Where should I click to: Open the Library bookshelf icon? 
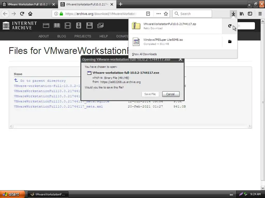(242, 14)
